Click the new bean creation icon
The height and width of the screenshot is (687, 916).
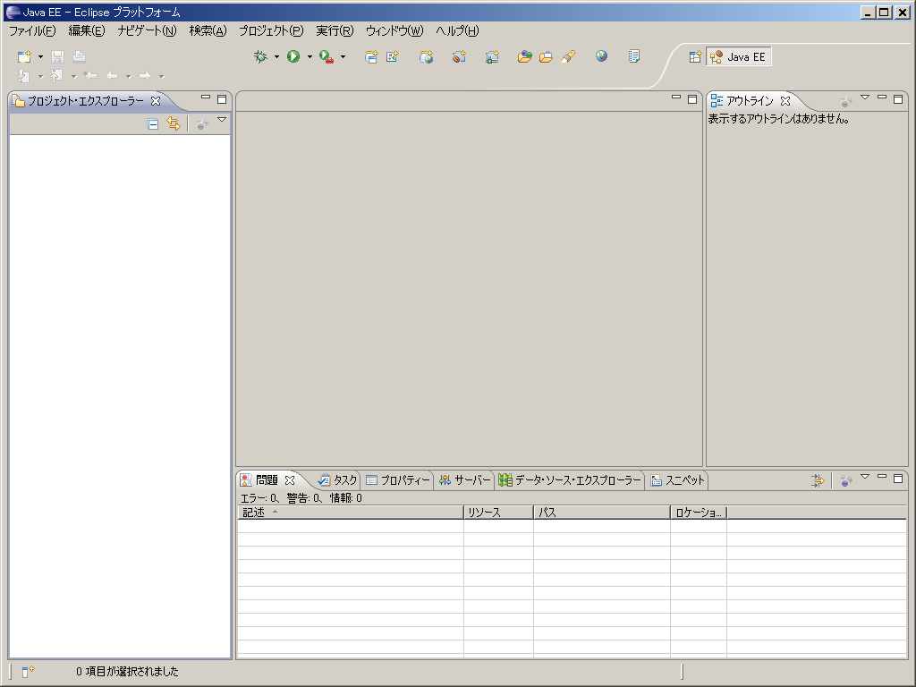(459, 56)
